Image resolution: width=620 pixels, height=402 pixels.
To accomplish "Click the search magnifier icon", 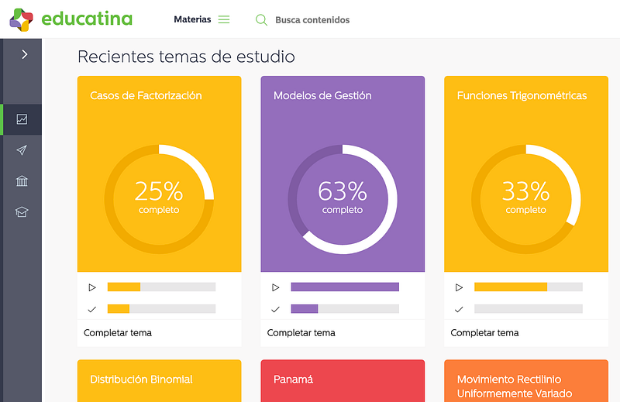I will (261, 20).
